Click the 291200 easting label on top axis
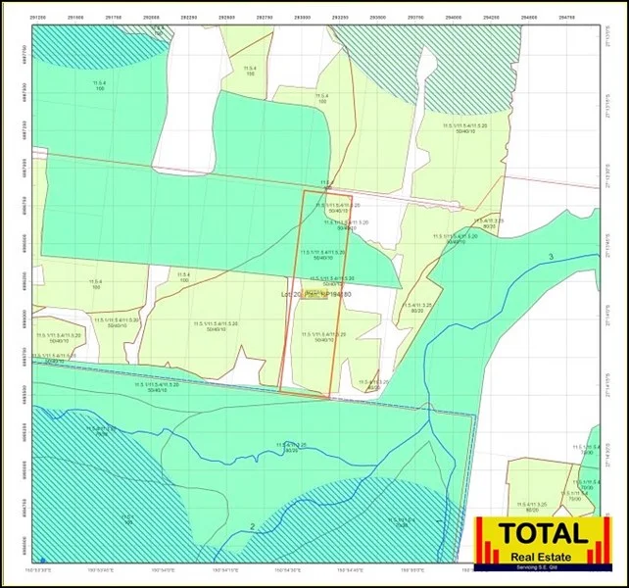 pyautogui.click(x=37, y=17)
